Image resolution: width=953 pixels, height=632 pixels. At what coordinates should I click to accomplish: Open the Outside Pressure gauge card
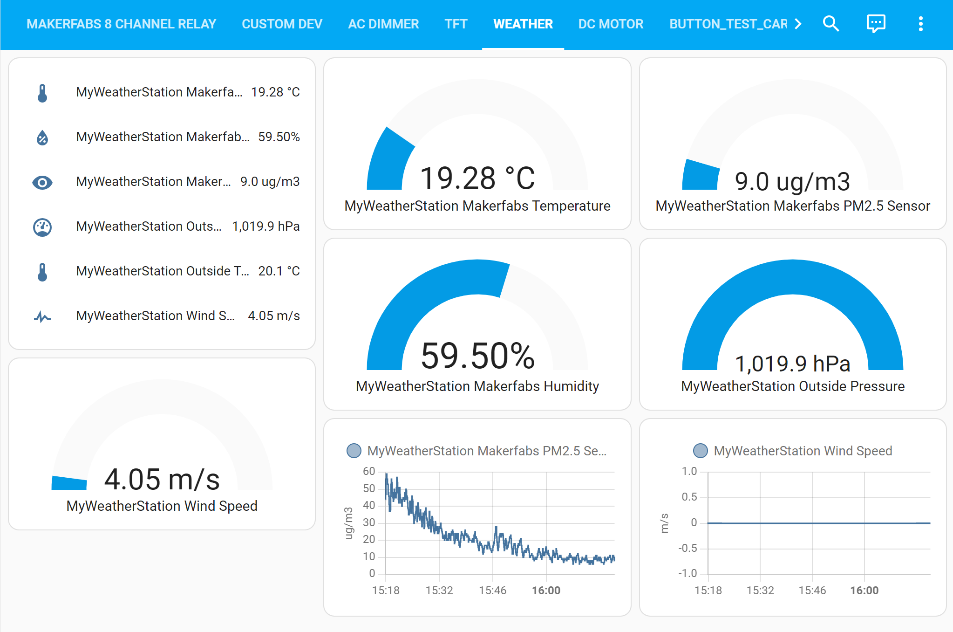point(793,324)
